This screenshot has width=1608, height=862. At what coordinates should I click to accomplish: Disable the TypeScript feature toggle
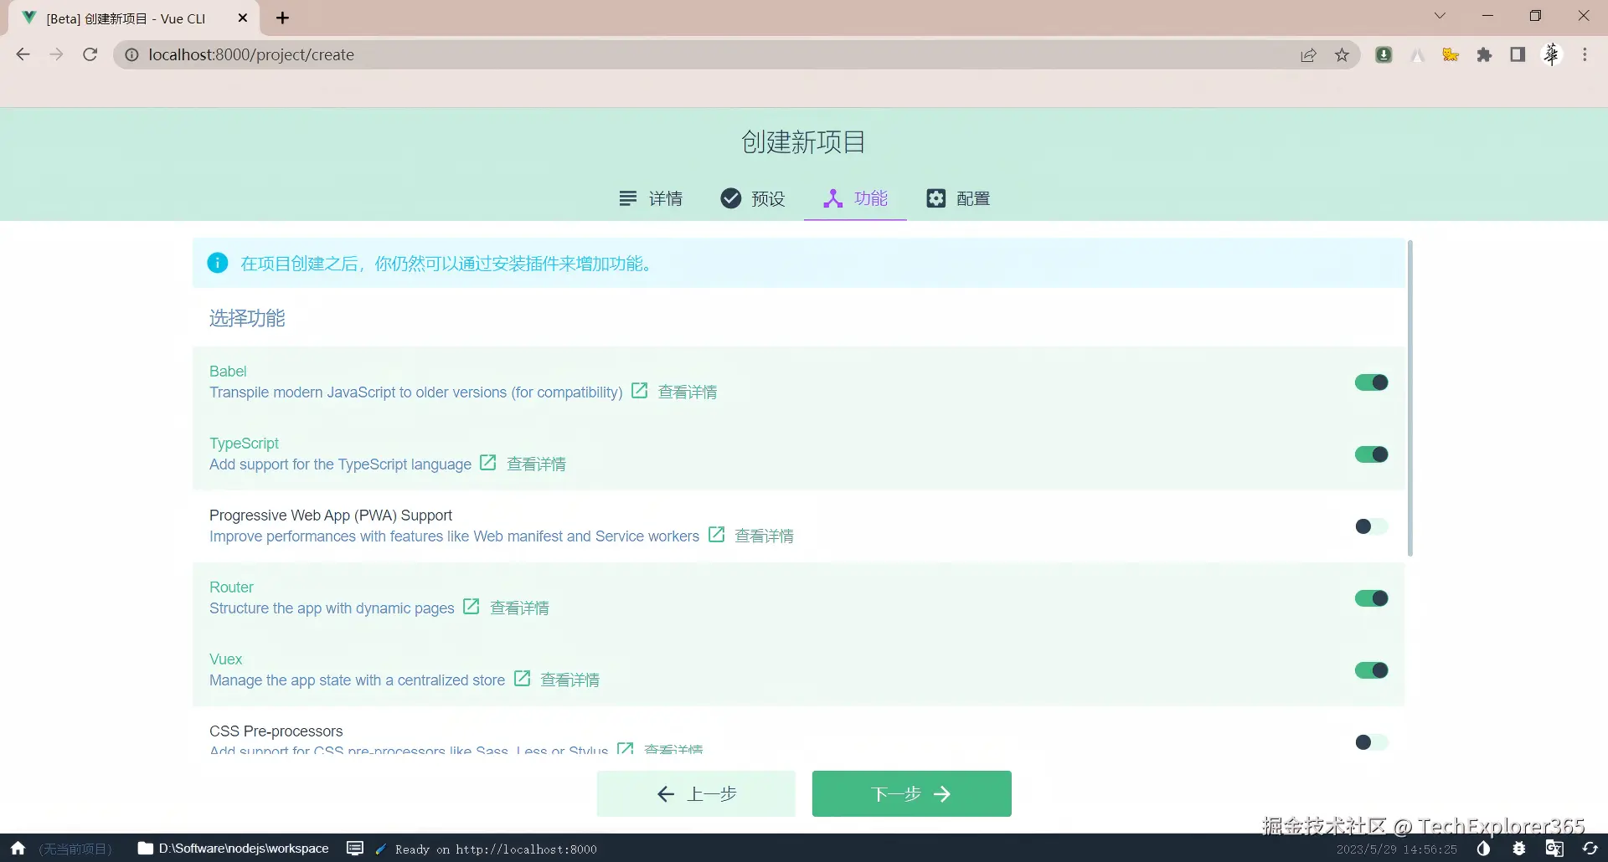[x=1371, y=454]
